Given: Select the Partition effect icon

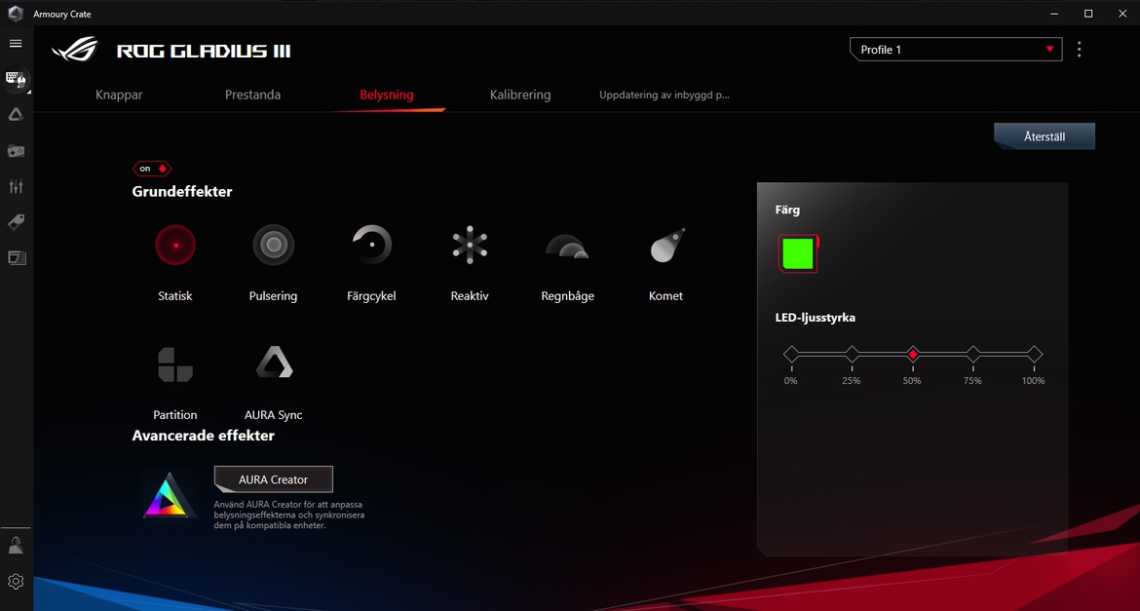Looking at the screenshot, I should click(175, 364).
